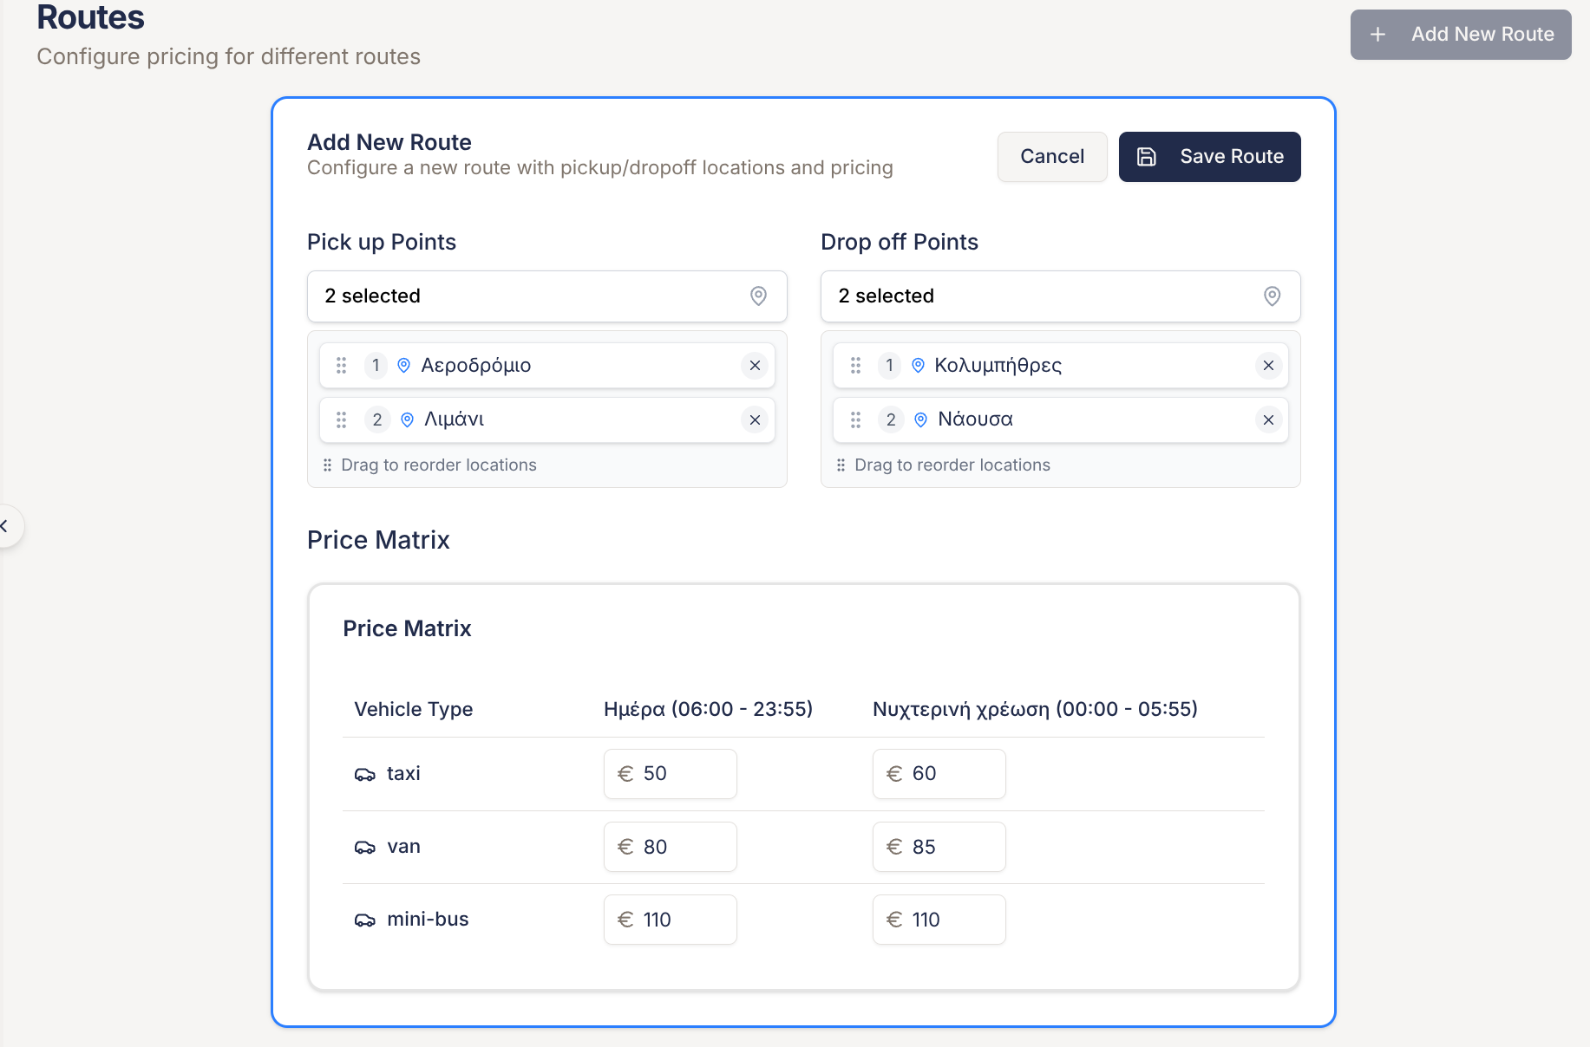Image resolution: width=1590 pixels, height=1047 pixels.
Task: Open the Pick up Points dropdown
Action: point(546,296)
